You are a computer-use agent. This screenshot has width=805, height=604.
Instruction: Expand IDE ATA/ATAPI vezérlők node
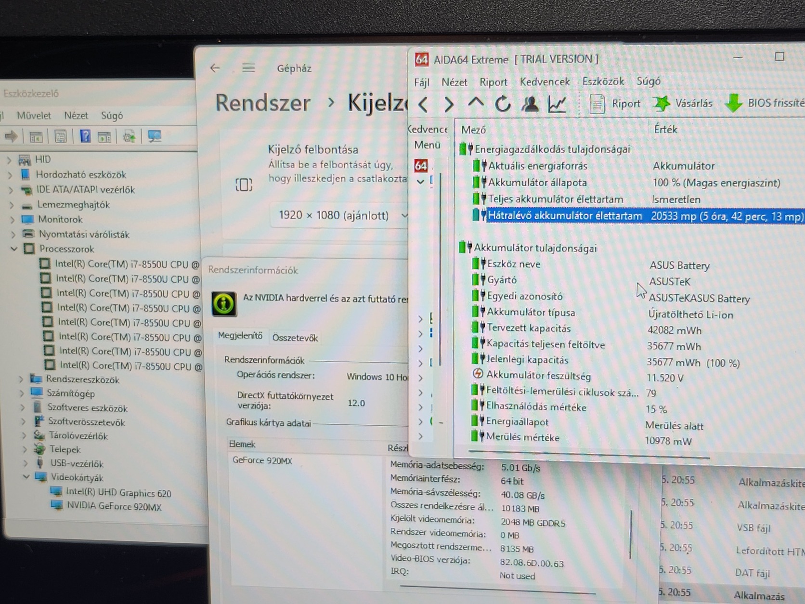(11, 190)
